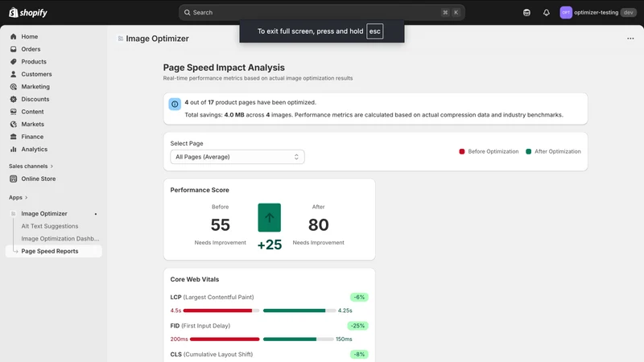Click the red FID before bar

pos(225,339)
